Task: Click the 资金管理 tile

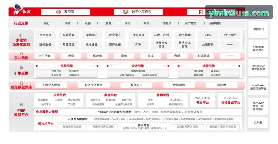Action: pyautogui.click(x=45, y=35)
